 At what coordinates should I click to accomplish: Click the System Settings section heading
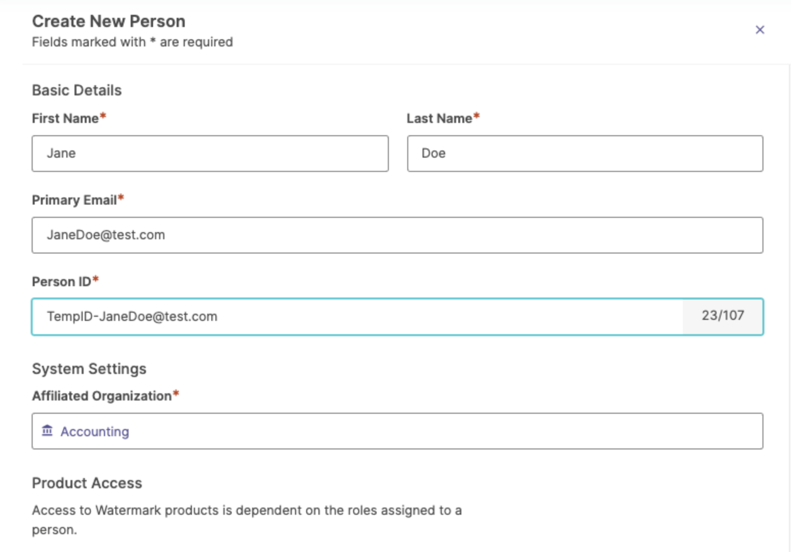(x=89, y=369)
